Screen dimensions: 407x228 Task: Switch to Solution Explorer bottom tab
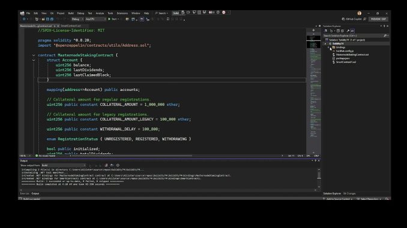tap(332, 193)
